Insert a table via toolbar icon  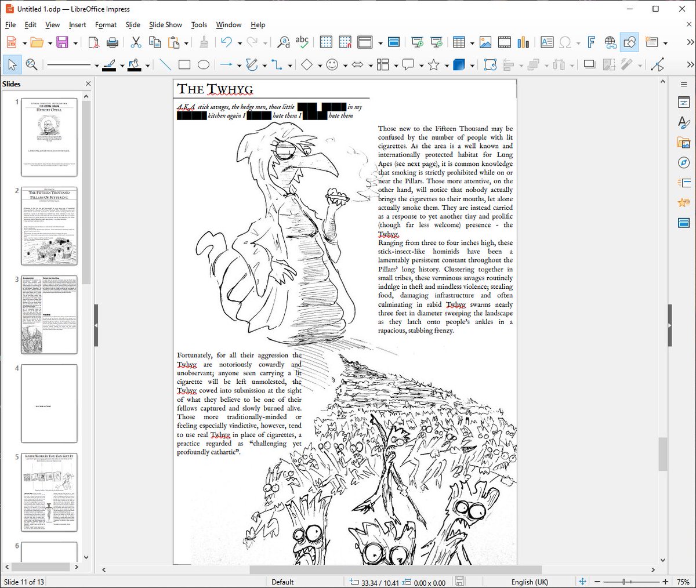(459, 42)
